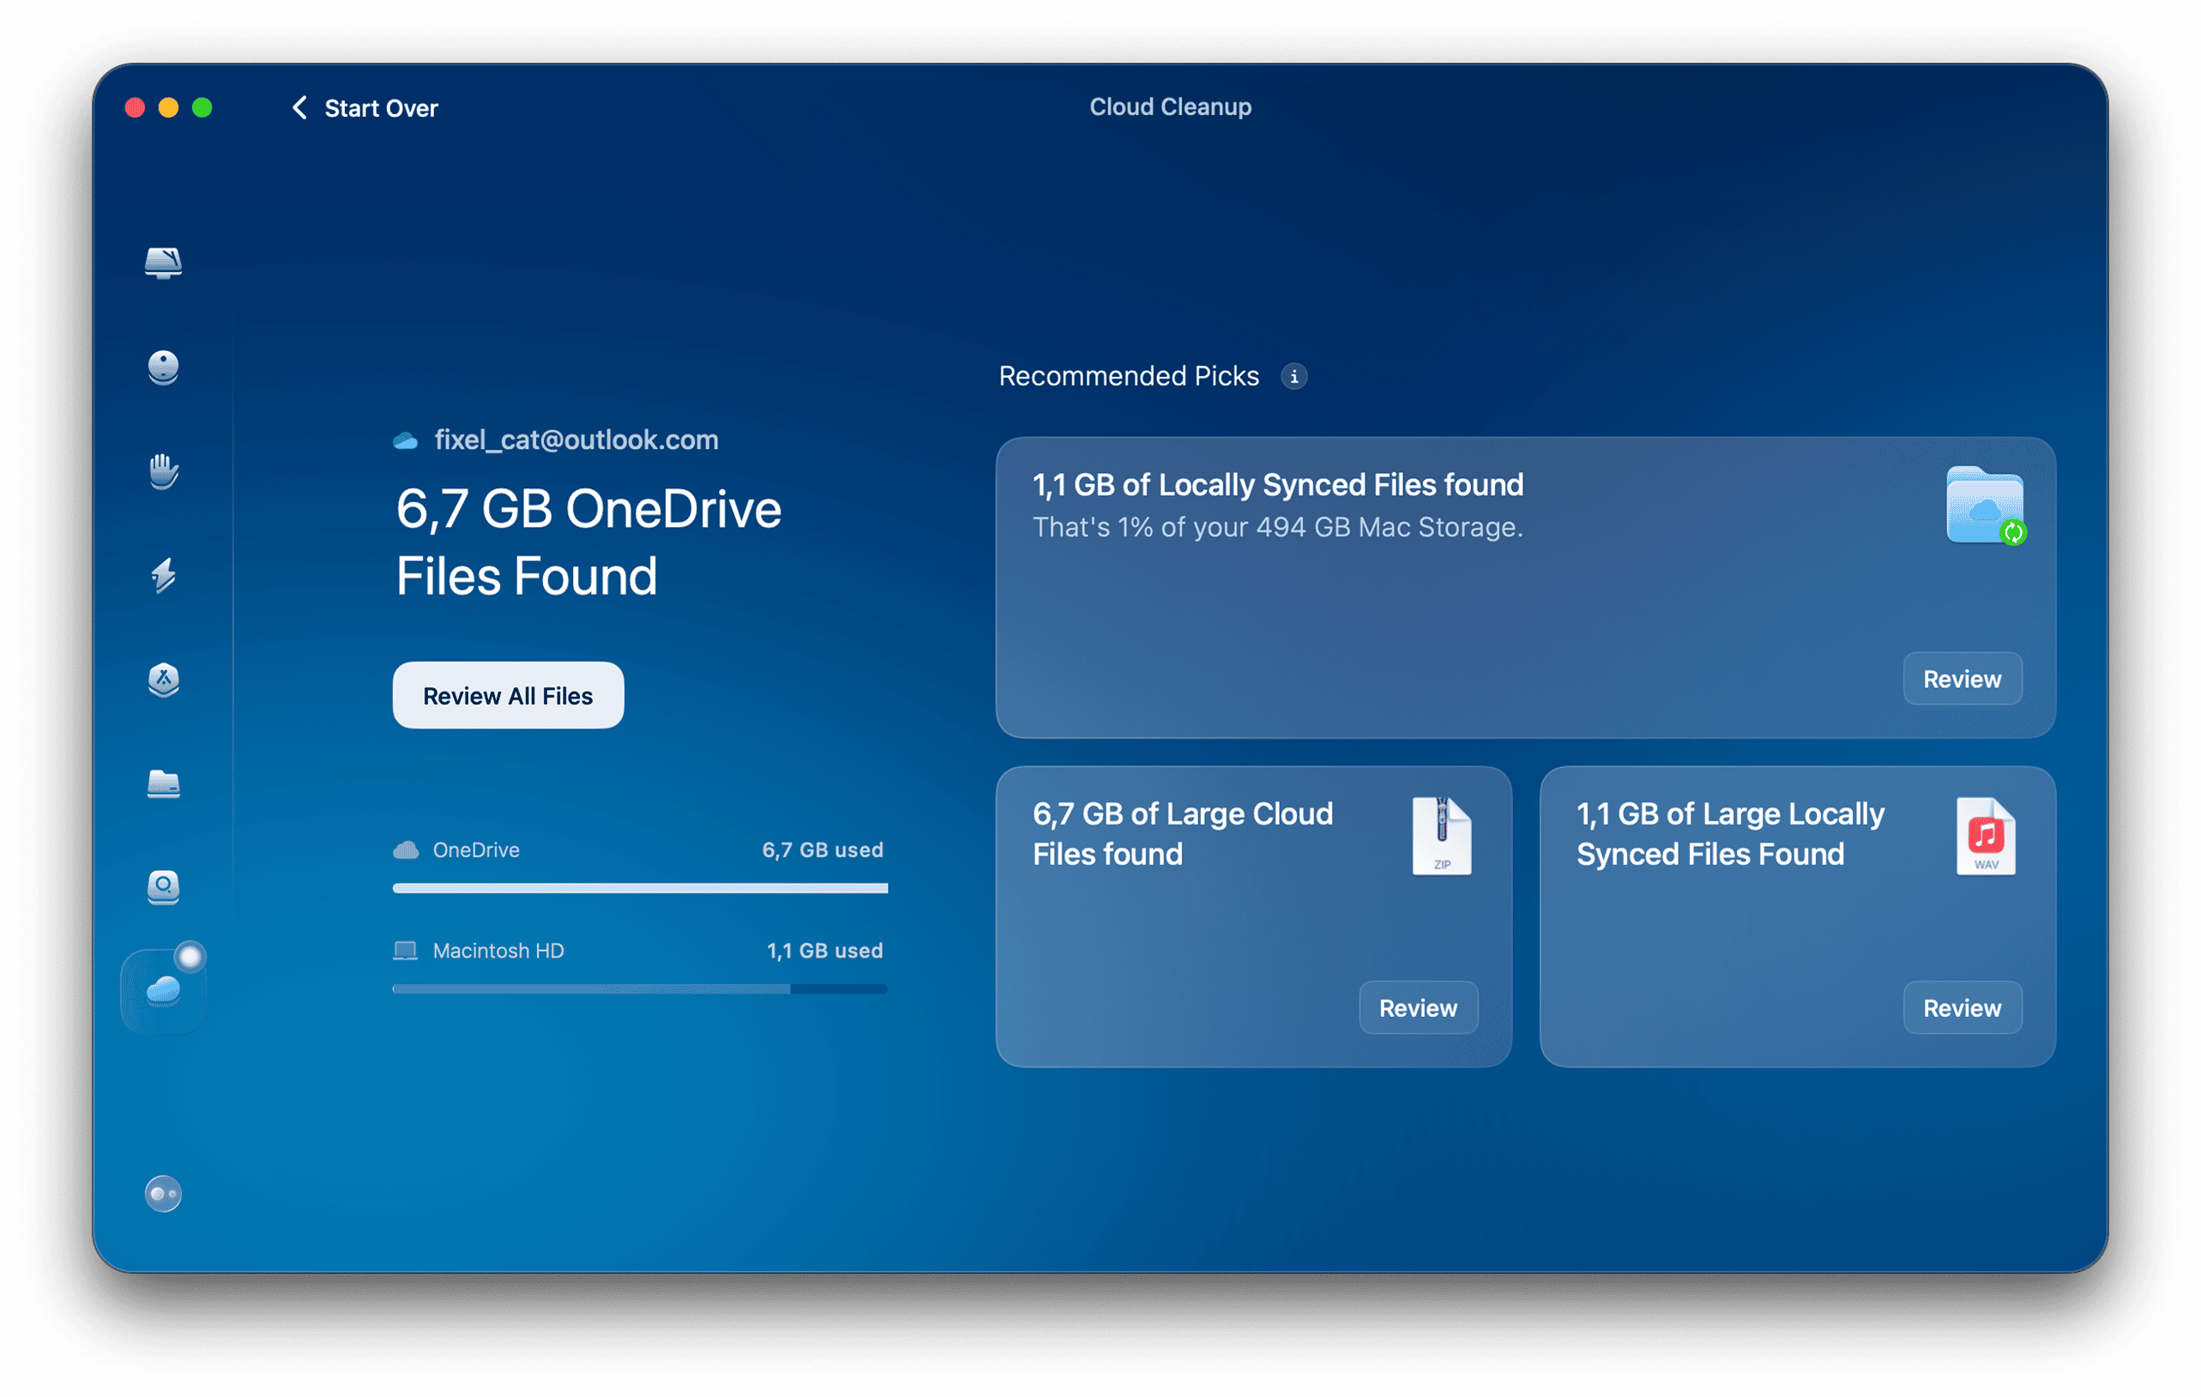Image resolution: width=2201 pixels, height=1397 pixels.
Task: Select the Cloud Cleanup title at the top
Action: tap(1170, 106)
